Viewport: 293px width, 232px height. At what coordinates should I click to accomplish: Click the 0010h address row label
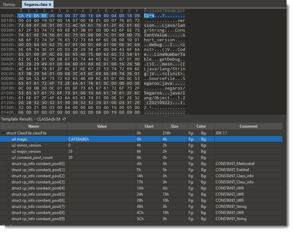click(x=7, y=20)
